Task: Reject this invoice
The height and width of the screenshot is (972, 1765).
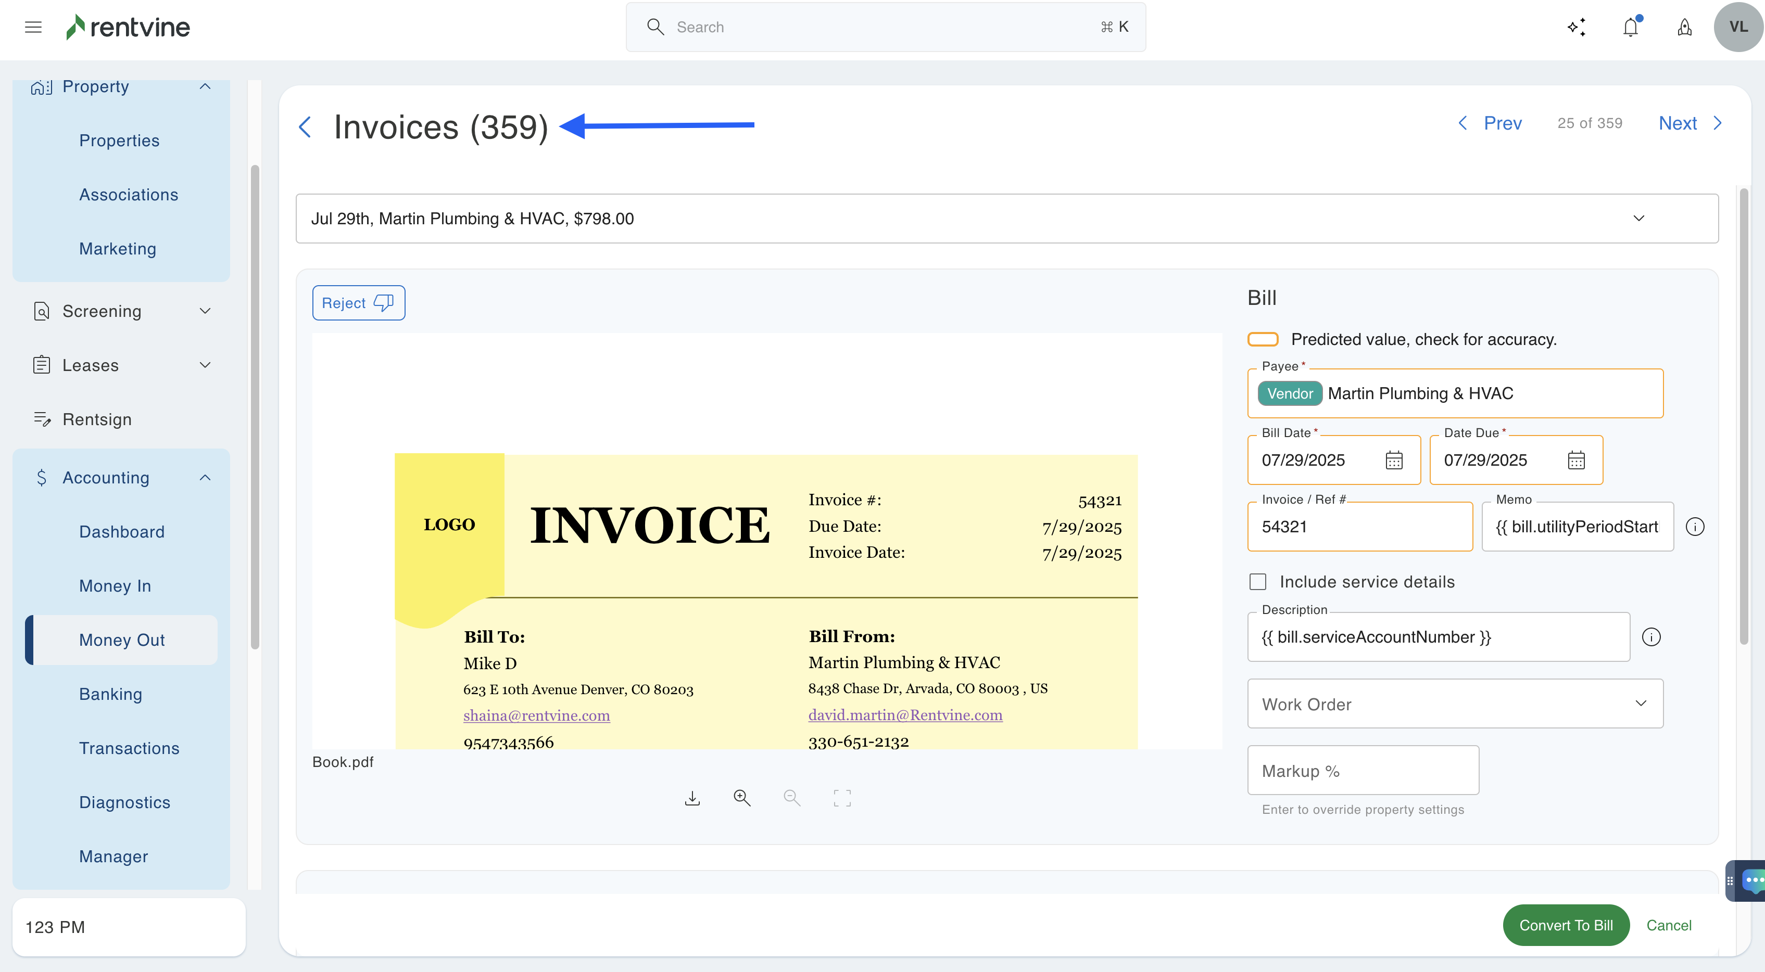Action: point(358,303)
